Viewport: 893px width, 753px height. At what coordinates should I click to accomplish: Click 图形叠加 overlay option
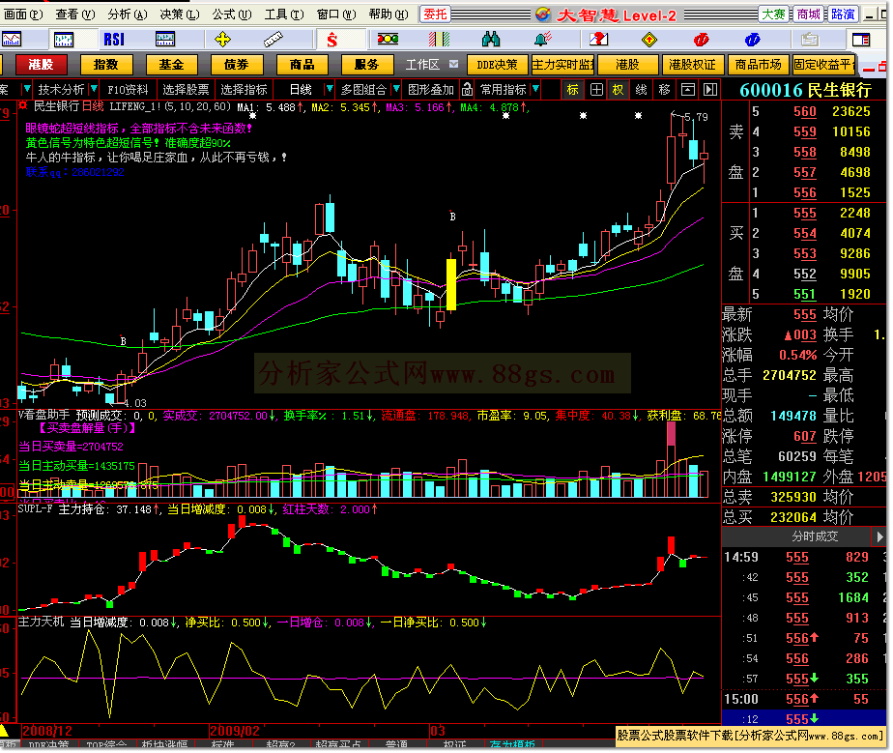point(431,90)
